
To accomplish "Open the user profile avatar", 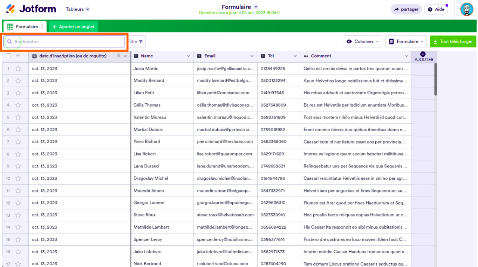I will 466,9.
